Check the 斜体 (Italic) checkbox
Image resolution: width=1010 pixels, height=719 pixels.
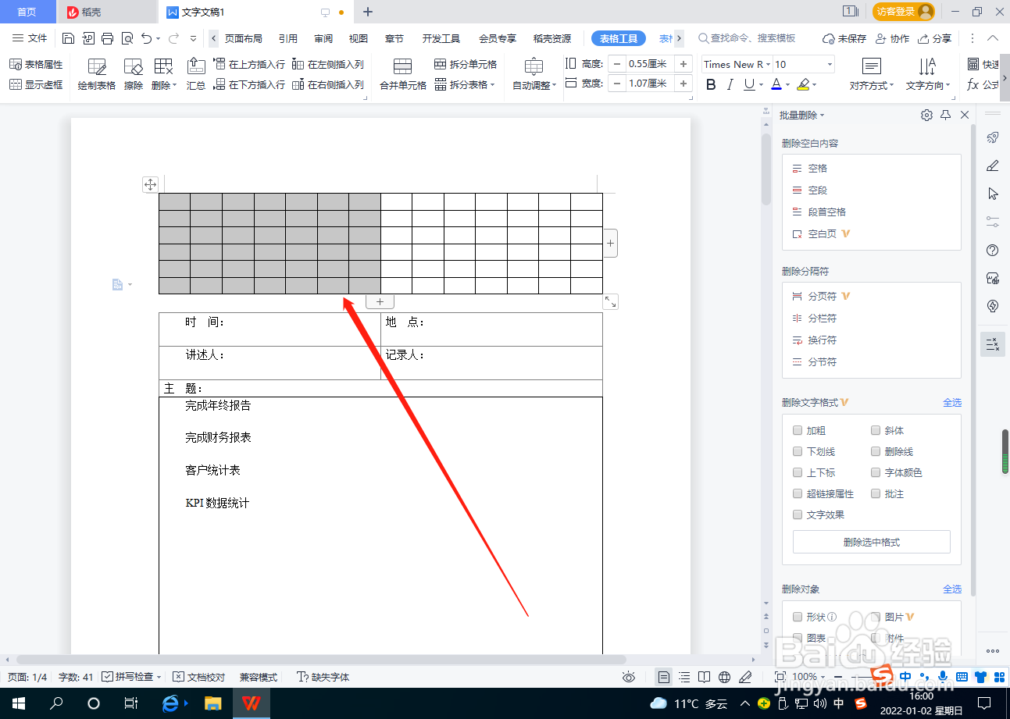coord(876,430)
